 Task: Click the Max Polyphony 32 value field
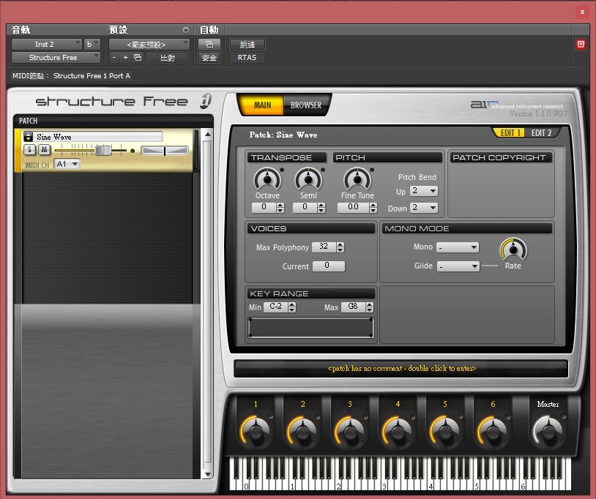coord(324,247)
